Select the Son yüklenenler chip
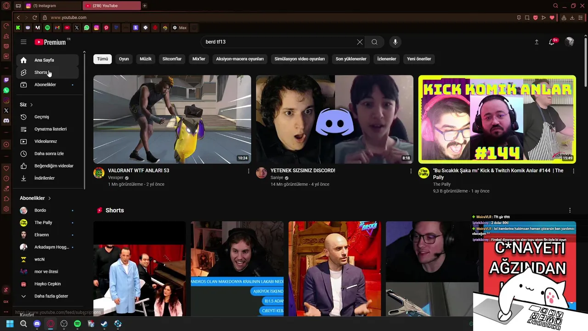The height and width of the screenshot is (331, 588). [x=351, y=59]
